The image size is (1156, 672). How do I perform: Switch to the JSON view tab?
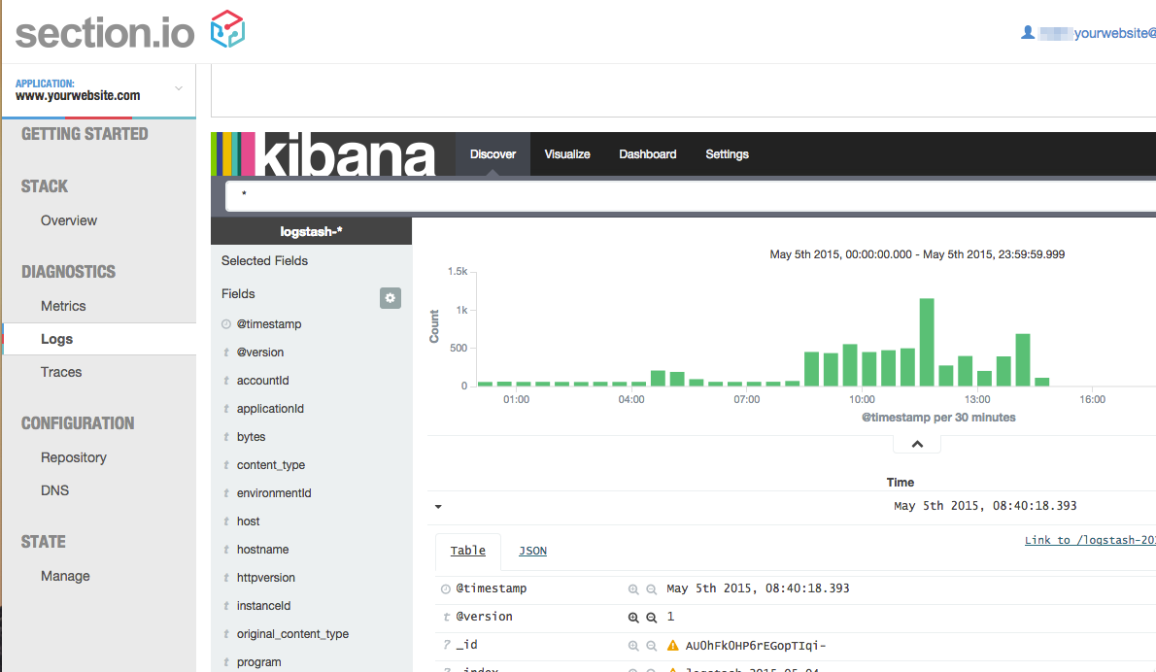532,551
